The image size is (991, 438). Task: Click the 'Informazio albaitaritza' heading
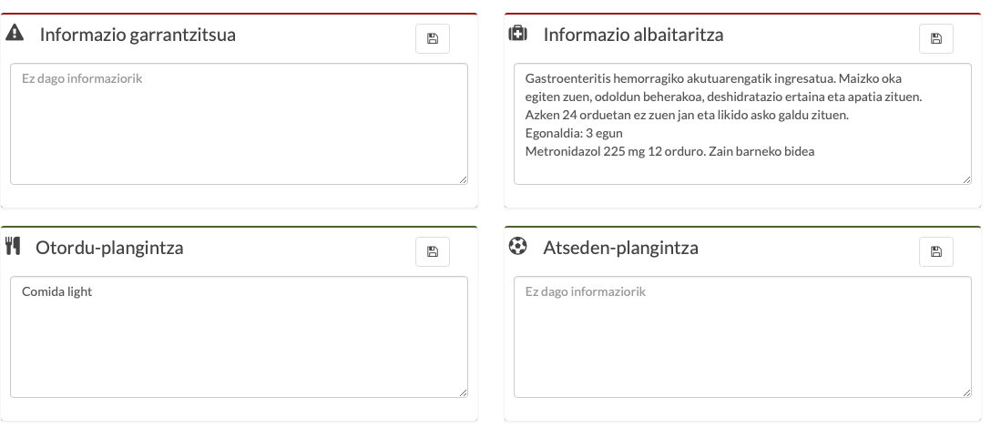(x=633, y=35)
